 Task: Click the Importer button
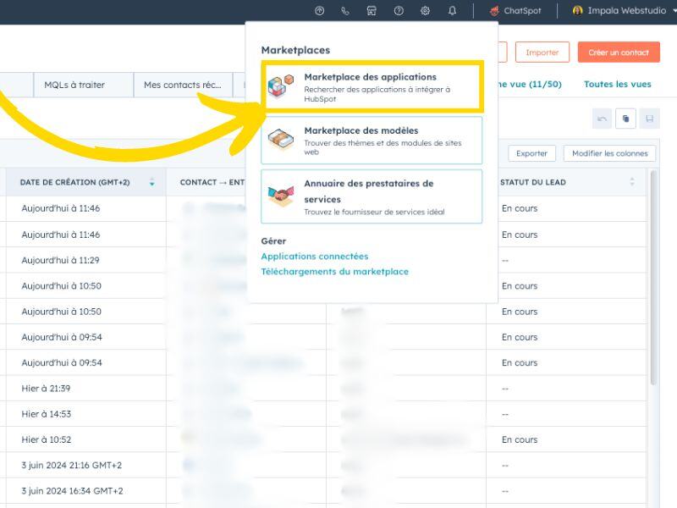tap(542, 52)
